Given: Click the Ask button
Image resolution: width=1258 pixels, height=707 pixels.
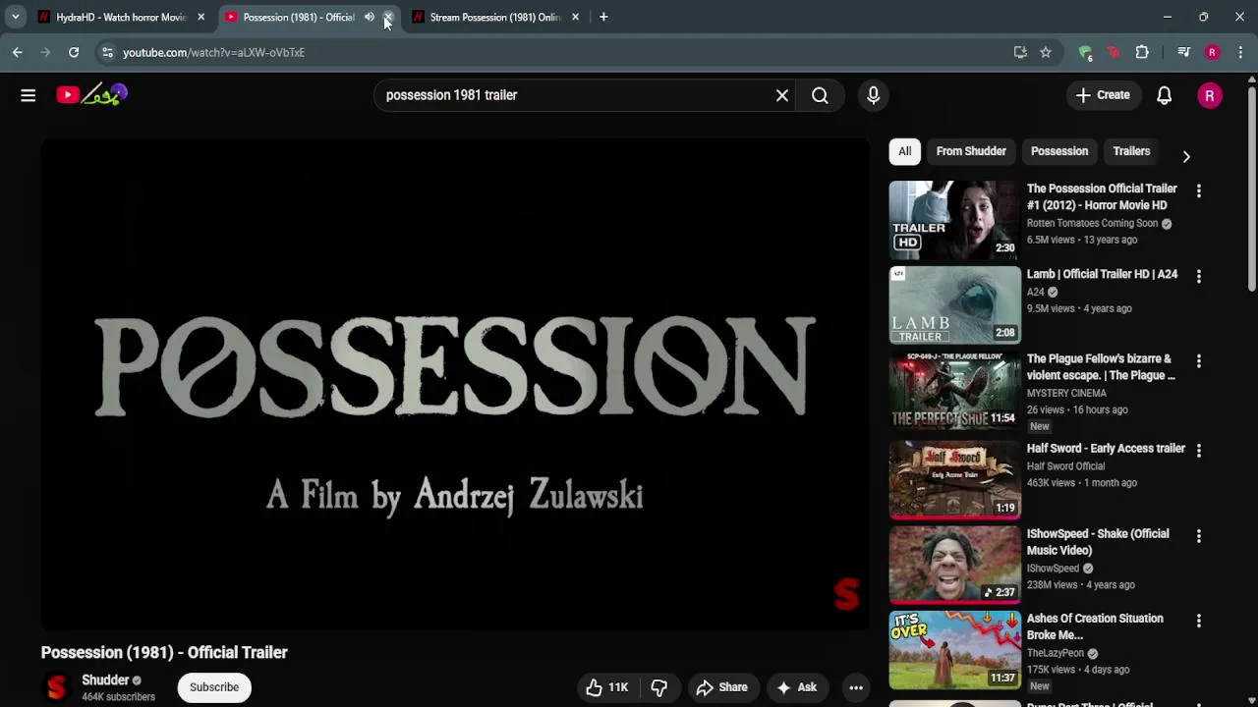Looking at the screenshot, I should point(797,687).
